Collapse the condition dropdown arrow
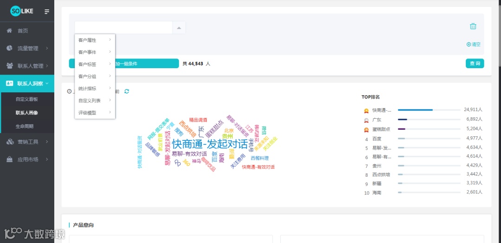This screenshot has height=243, width=501. [x=179, y=28]
